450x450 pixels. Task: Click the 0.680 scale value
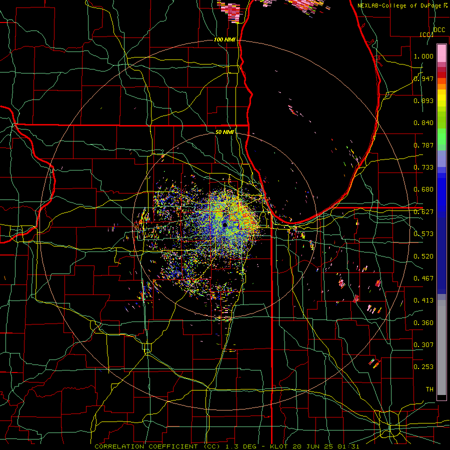[x=423, y=189]
